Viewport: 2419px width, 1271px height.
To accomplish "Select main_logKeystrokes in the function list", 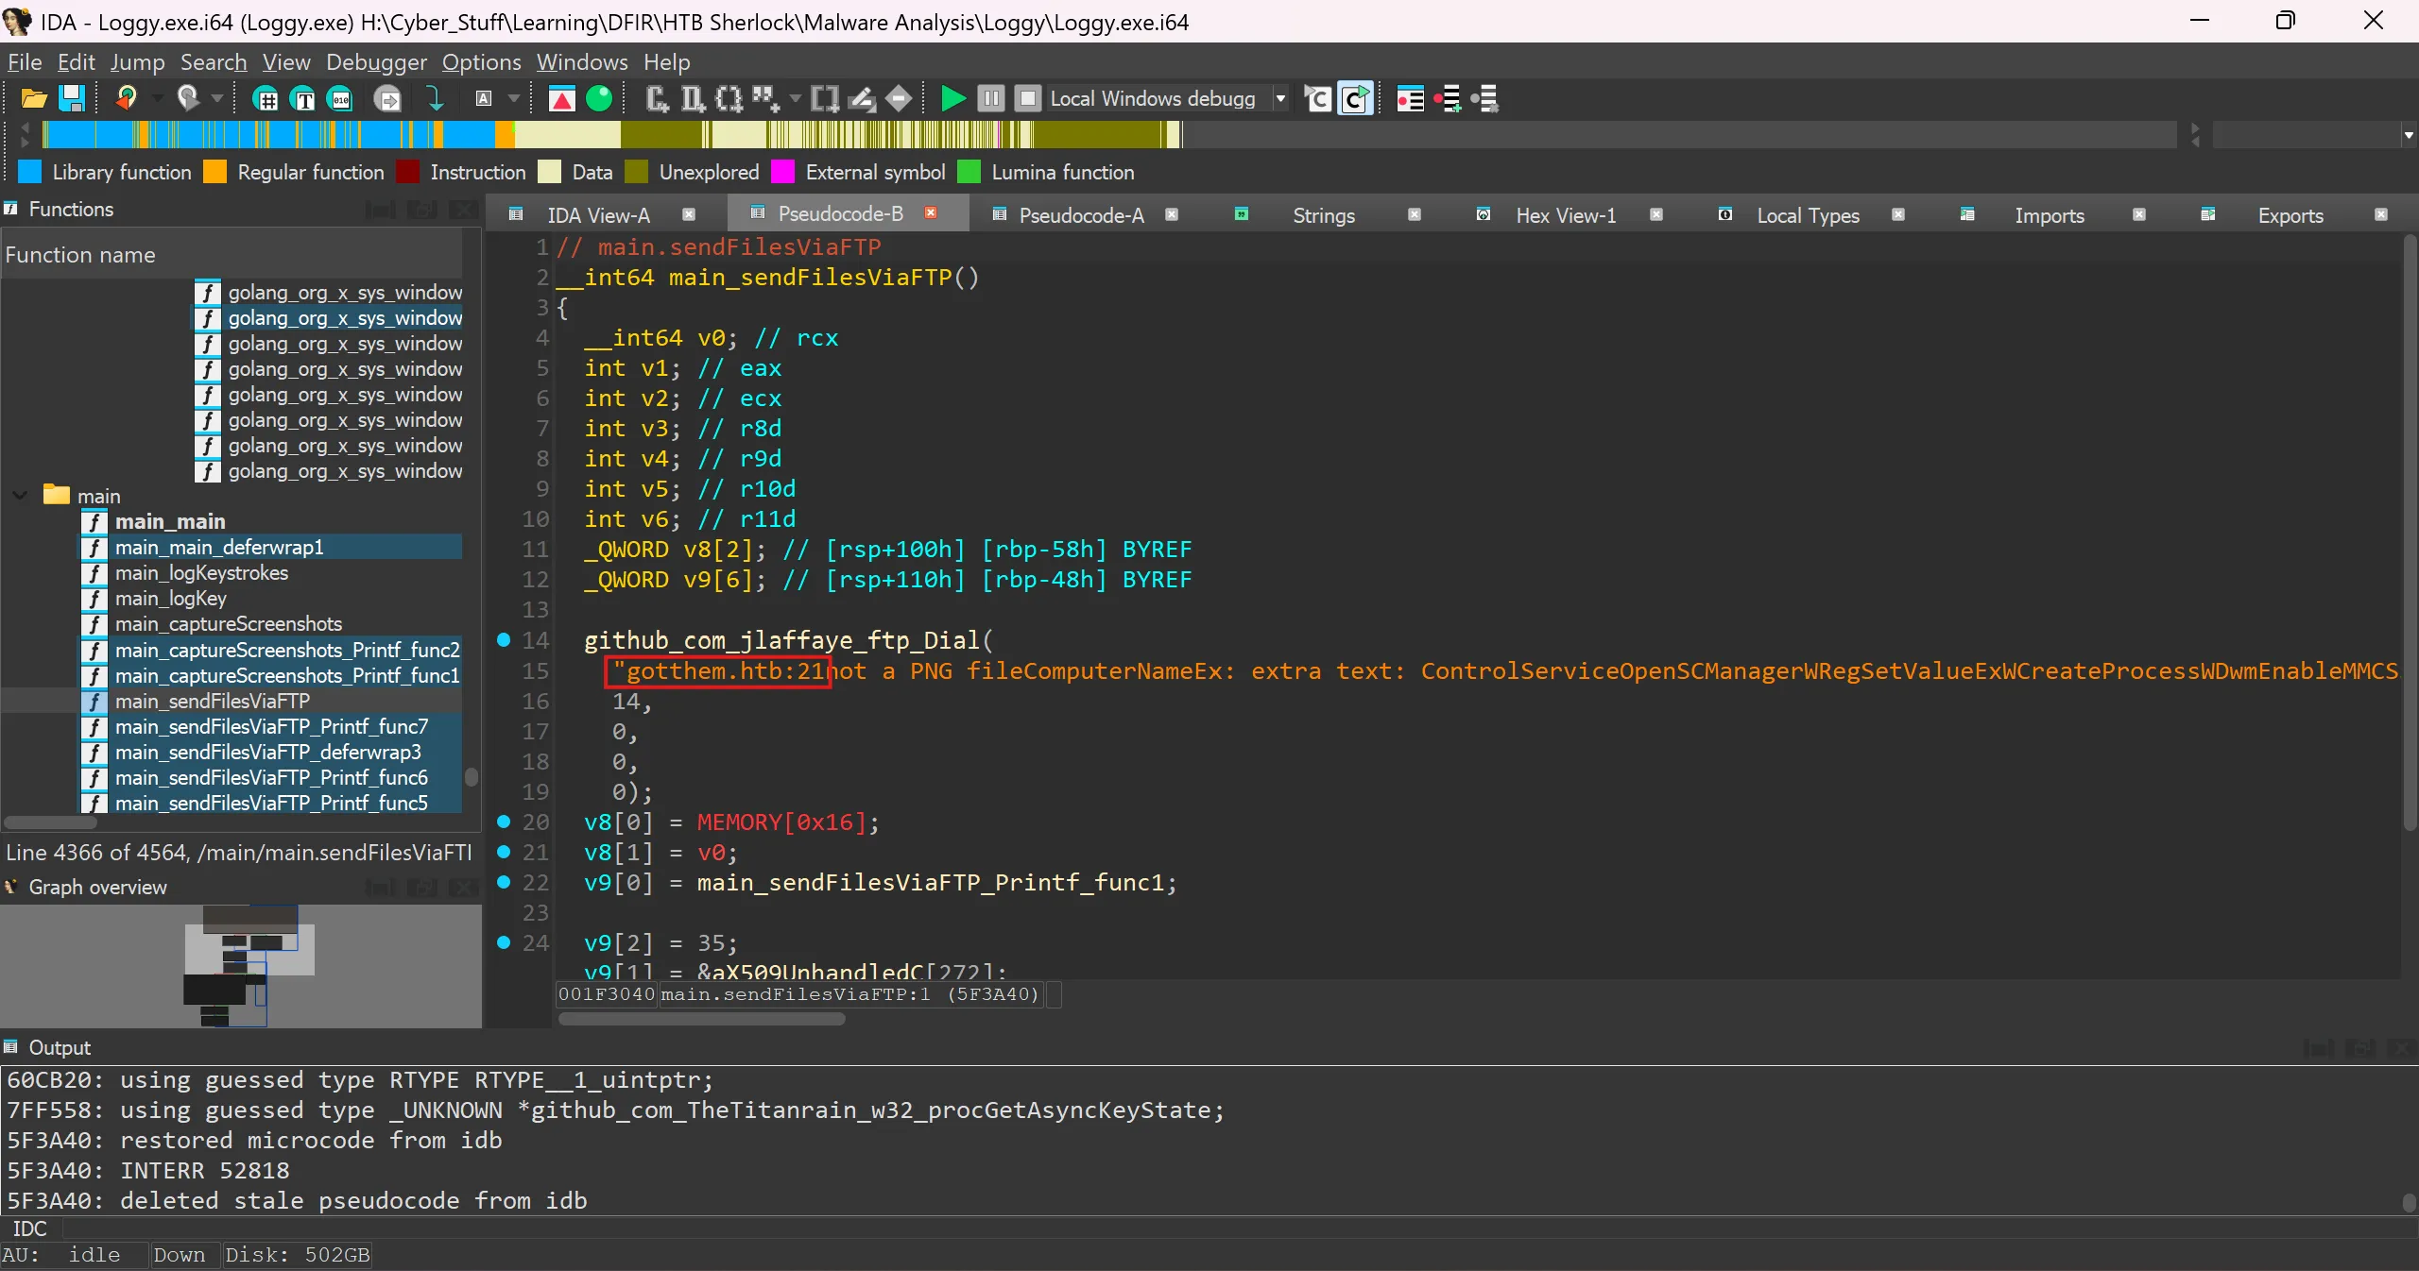I will [201, 573].
